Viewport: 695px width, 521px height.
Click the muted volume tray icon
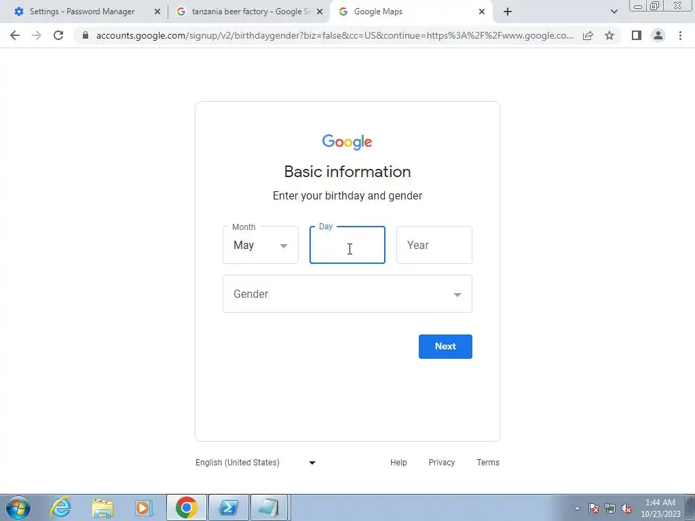click(x=626, y=508)
